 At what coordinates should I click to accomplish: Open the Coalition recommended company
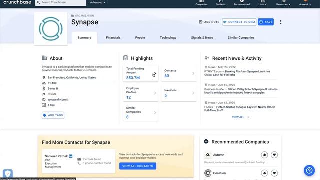219,173
